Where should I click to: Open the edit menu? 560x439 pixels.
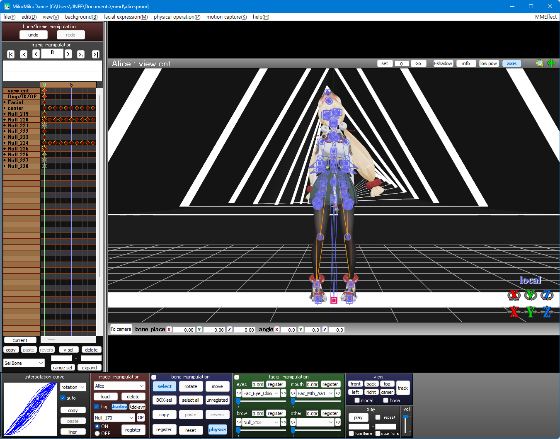pyautogui.click(x=29, y=17)
